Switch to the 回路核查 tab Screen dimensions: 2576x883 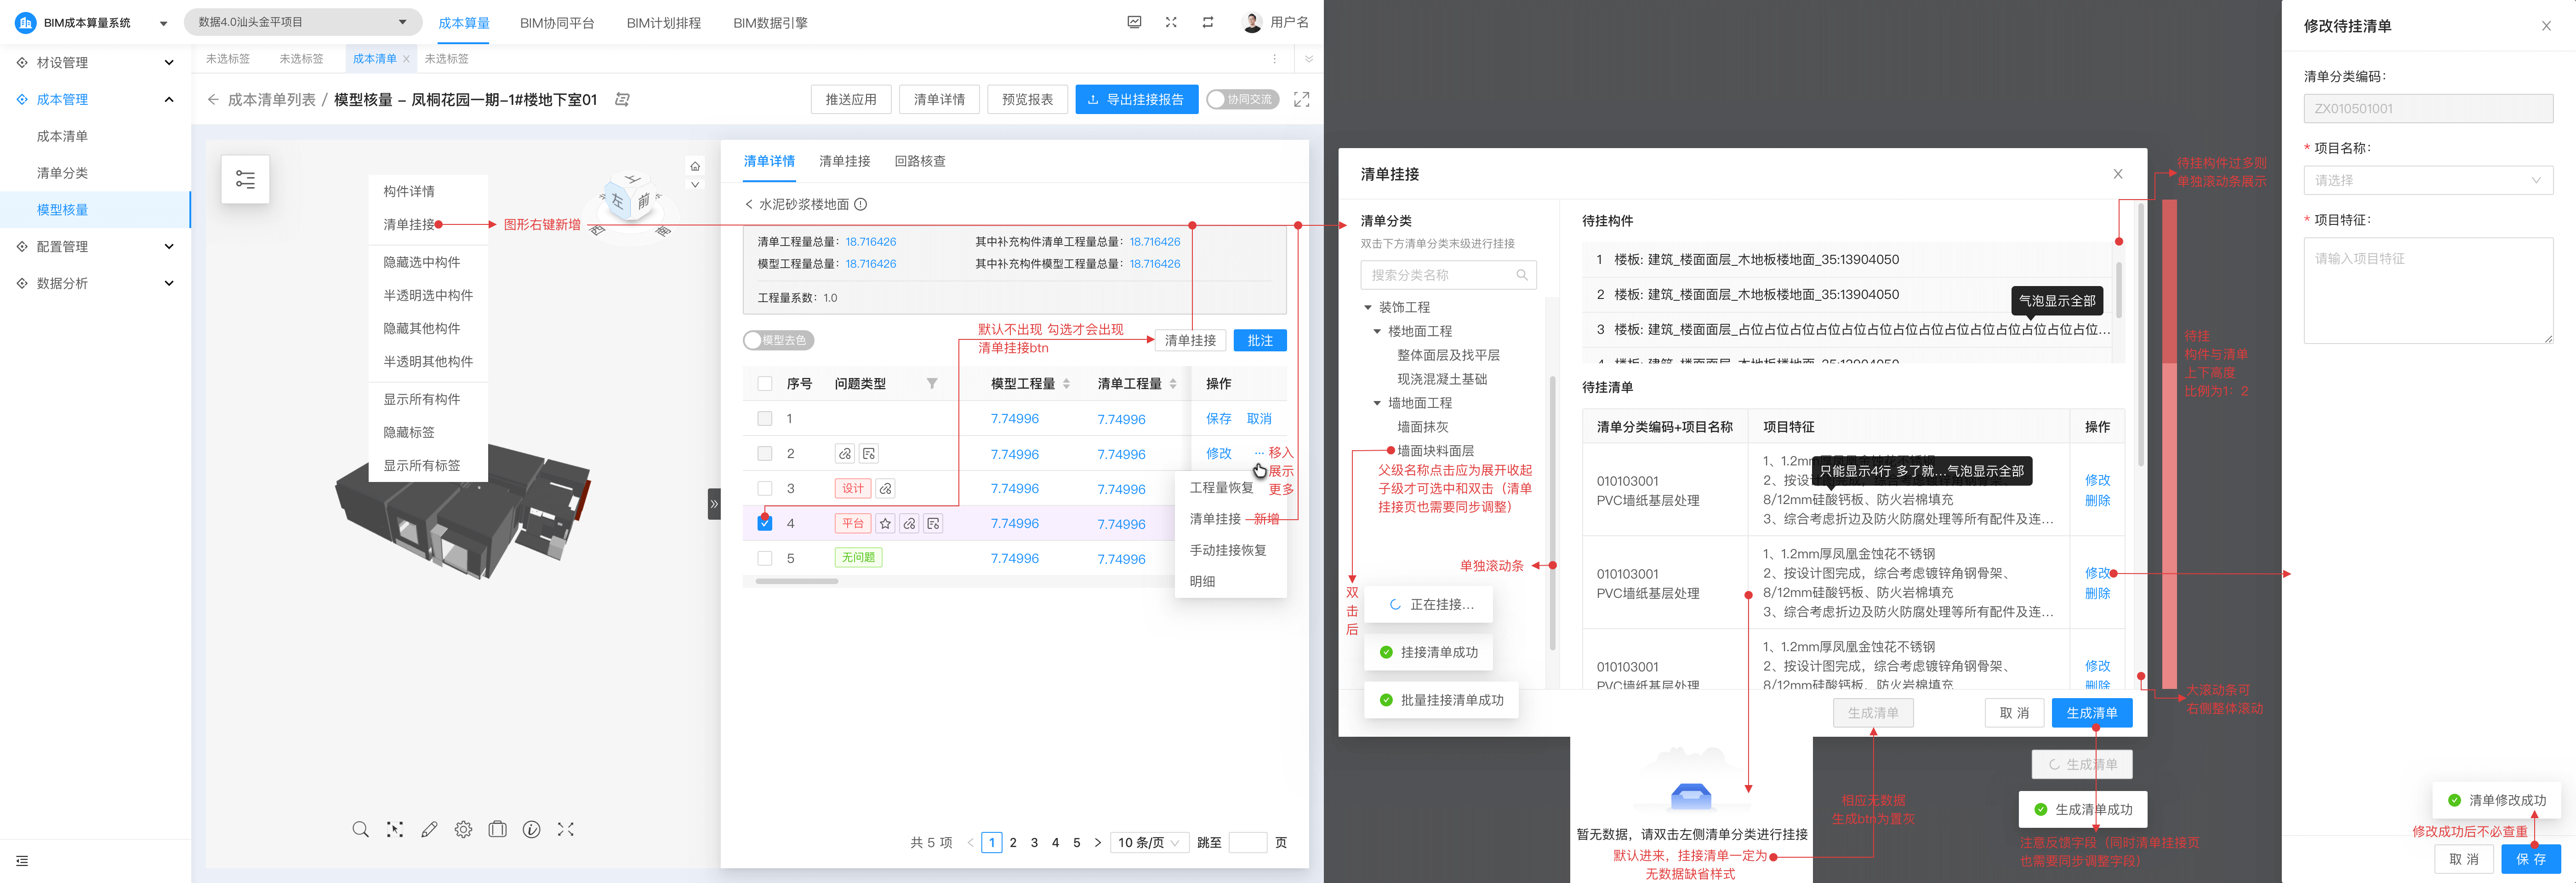click(x=919, y=161)
